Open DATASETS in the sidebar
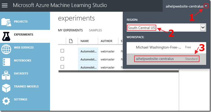 [21, 74]
